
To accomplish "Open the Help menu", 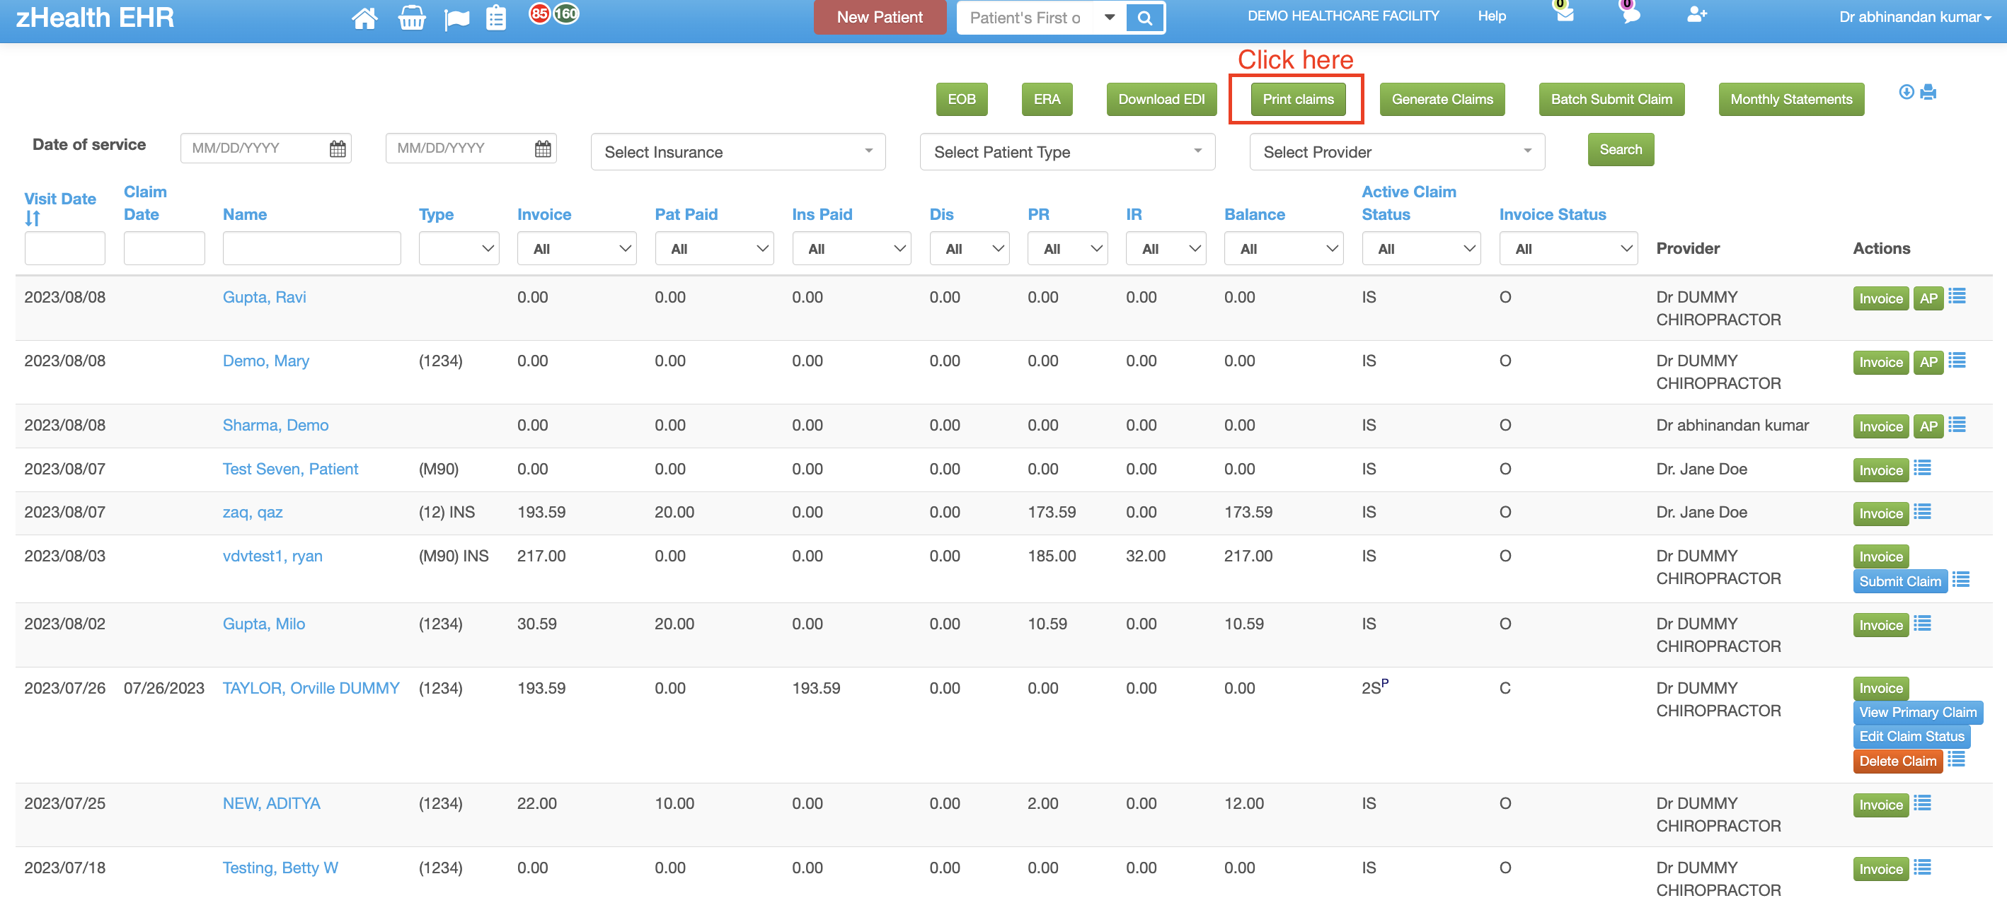I will tap(1491, 16).
